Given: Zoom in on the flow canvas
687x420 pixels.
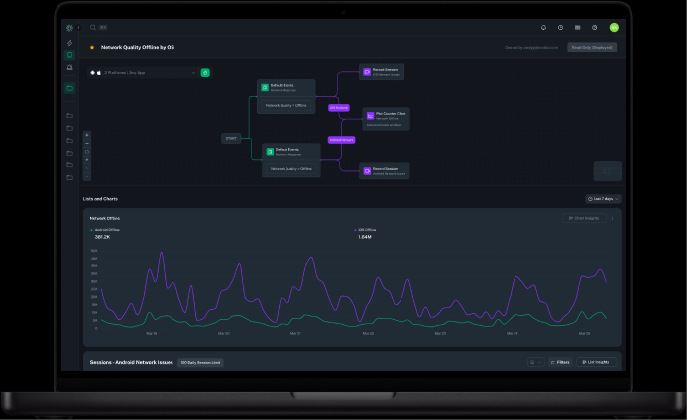Looking at the screenshot, I should coord(87,135).
